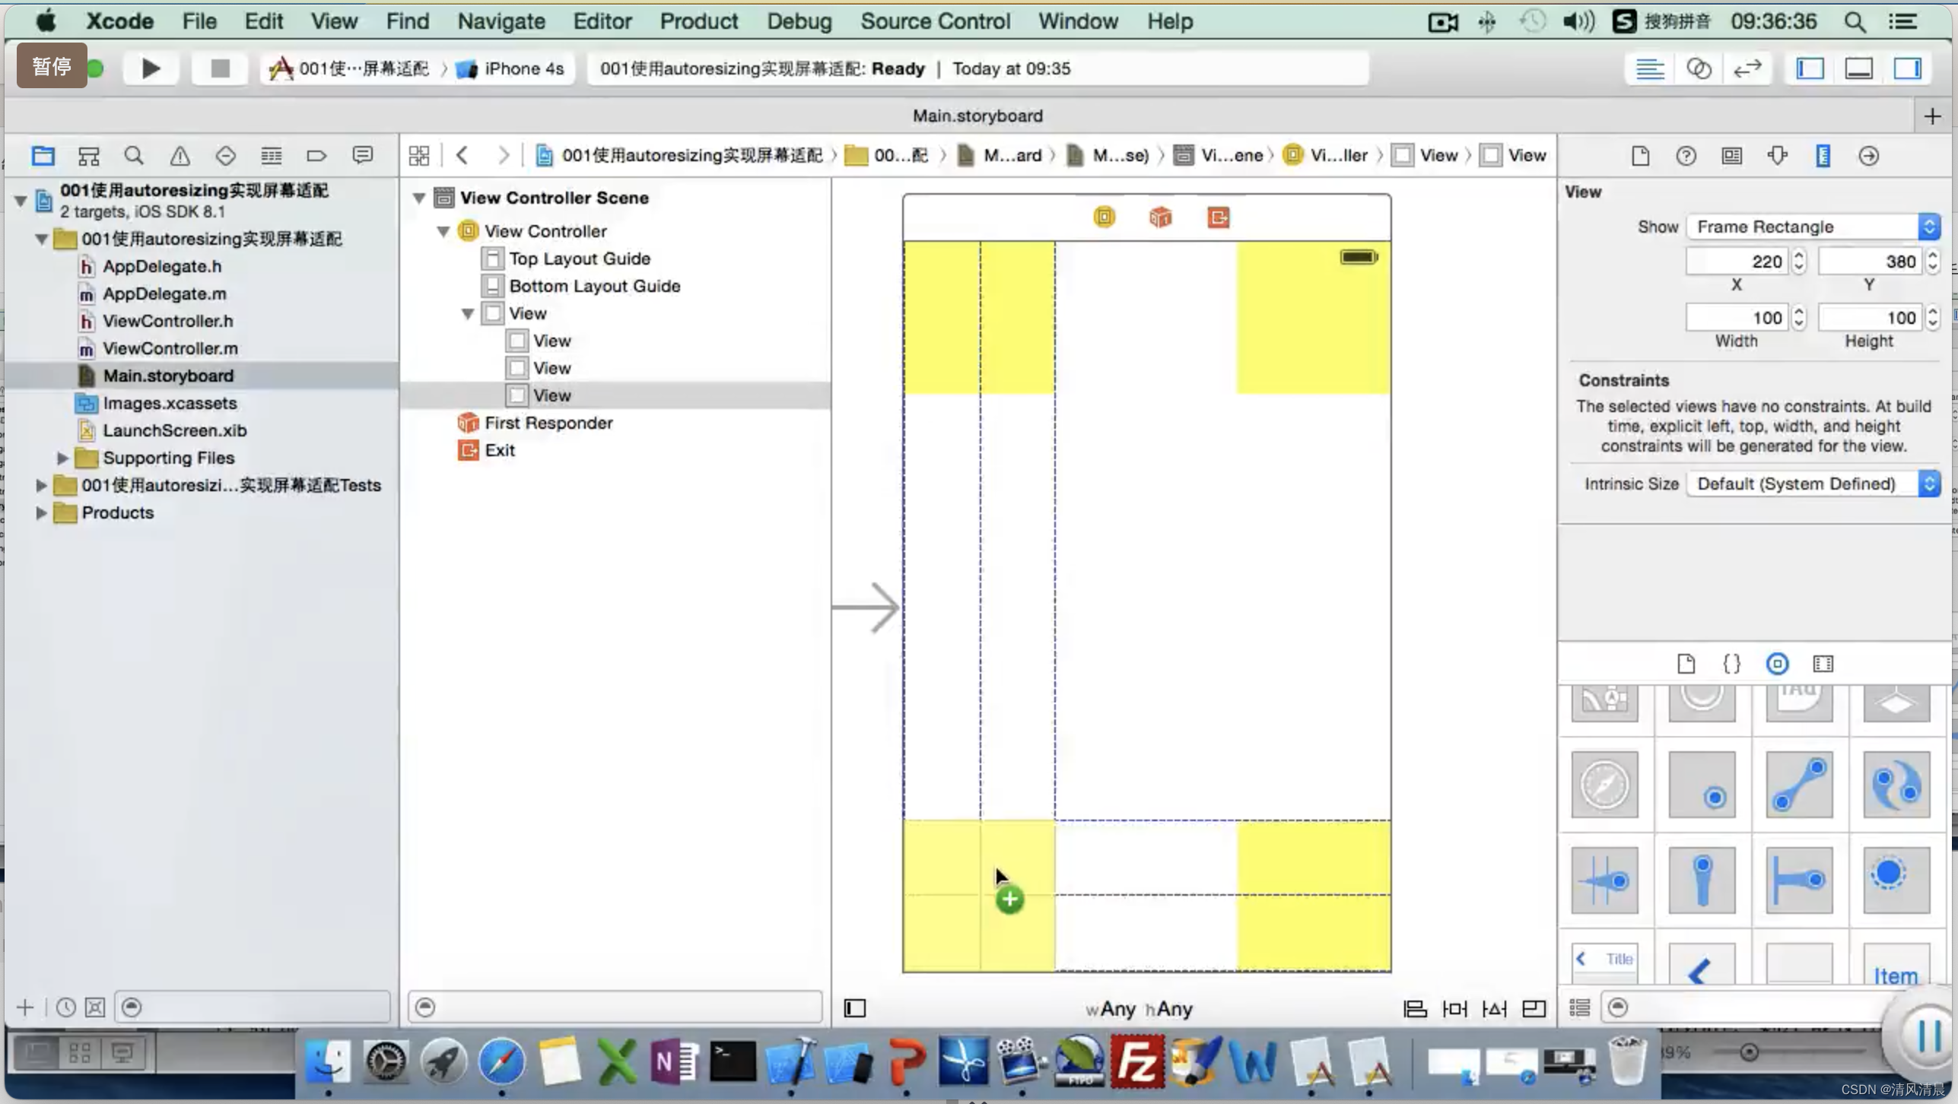Open the Show dropdown menu
Screen dimensions: 1958x1104
pyautogui.click(x=1814, y=226)
